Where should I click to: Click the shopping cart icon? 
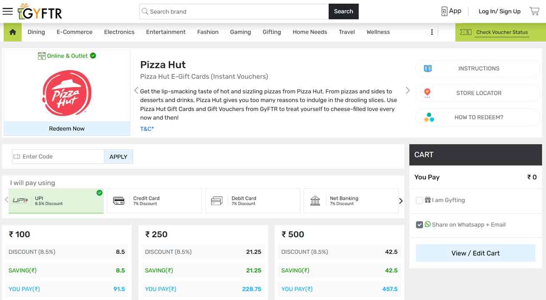click(534, 11)
